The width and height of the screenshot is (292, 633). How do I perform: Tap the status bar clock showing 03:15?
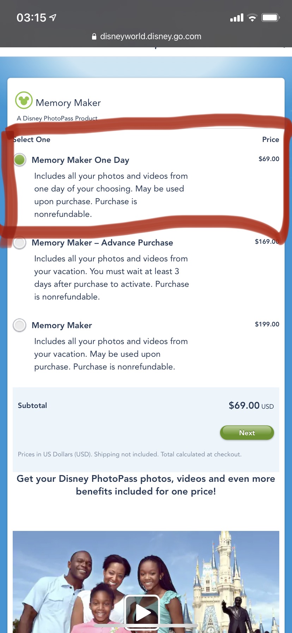31,17
